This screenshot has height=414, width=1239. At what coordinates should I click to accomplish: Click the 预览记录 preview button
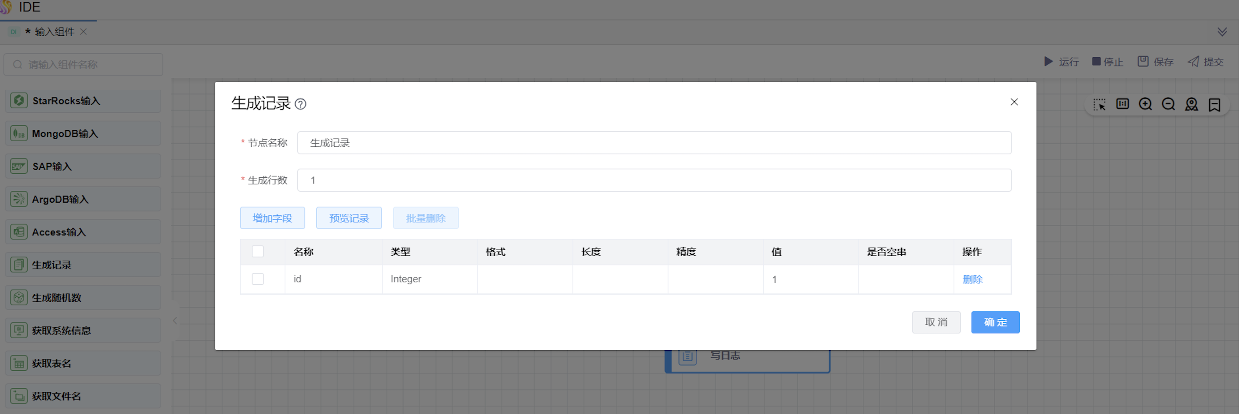tap(349, 218)
